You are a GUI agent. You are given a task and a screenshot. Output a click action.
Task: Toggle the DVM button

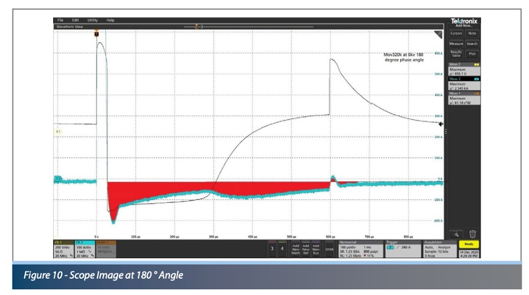330,248
